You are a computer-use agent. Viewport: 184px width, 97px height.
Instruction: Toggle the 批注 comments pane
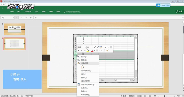point(132,96)
